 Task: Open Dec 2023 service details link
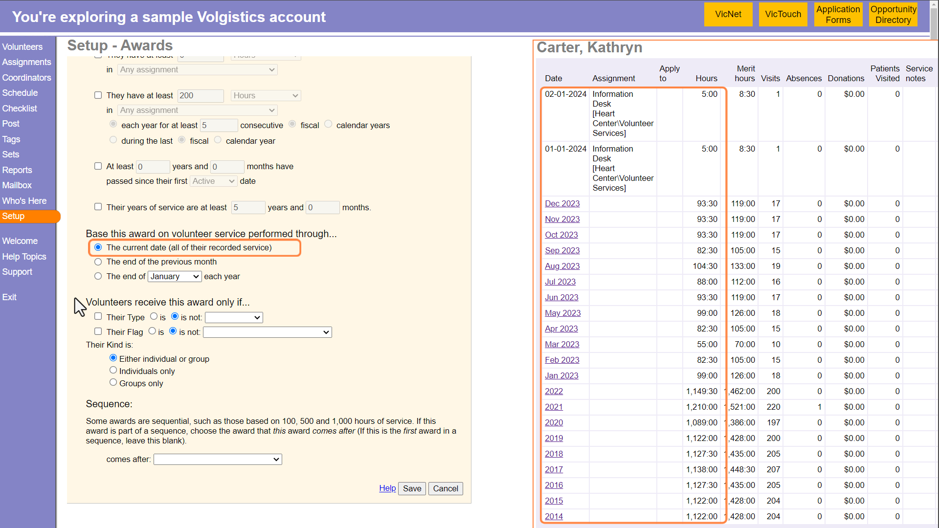(x=562, y=203)
